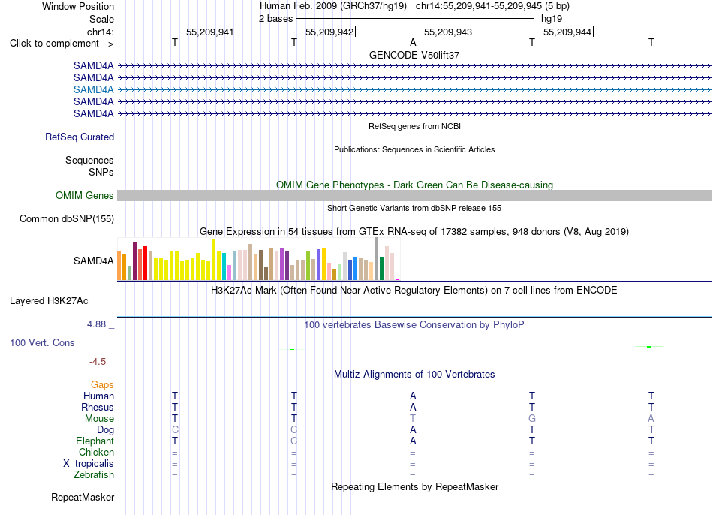
Task: Click the 'A' base in reference sequence row
Action: coord(413,42)
